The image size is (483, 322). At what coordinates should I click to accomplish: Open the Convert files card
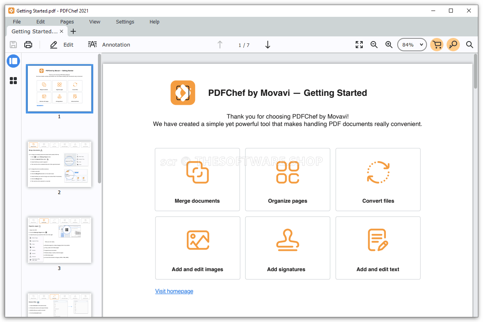[x=378, y=180]
